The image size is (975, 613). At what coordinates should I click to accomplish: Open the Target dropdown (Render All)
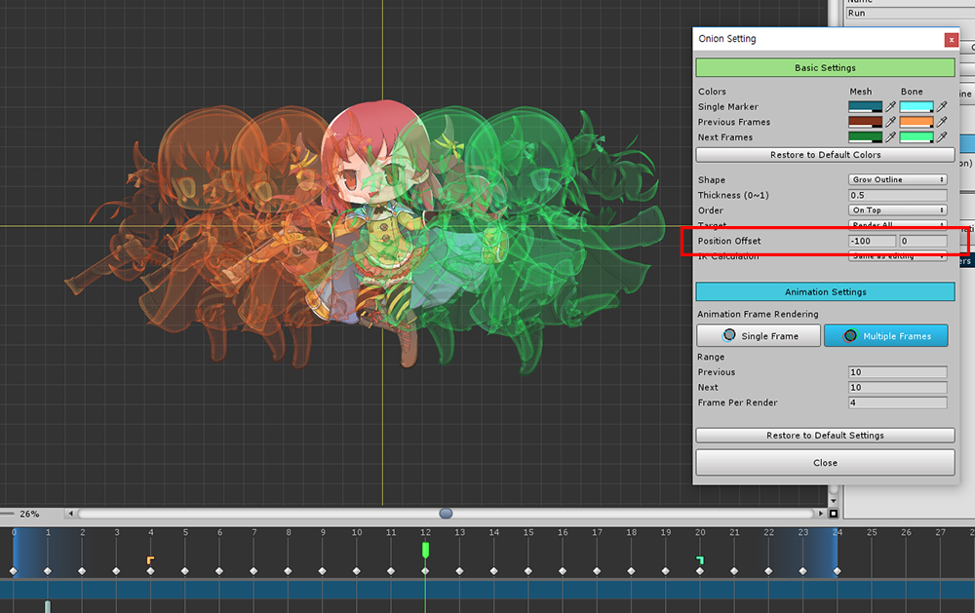point(898,225)
